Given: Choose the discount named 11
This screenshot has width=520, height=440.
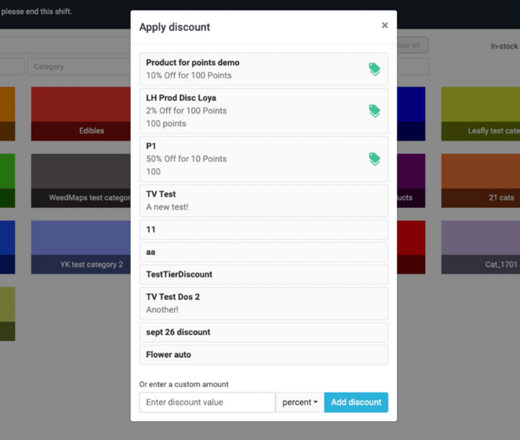Looking at the screenshot, I should coord(263,230).
